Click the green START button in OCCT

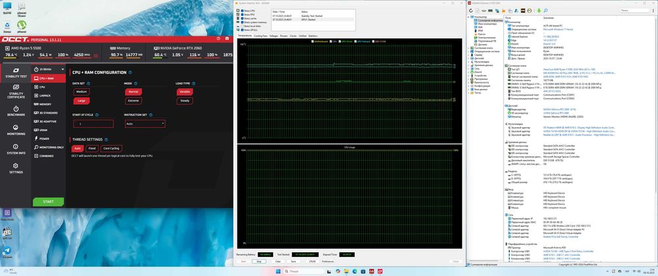[48, 202]
